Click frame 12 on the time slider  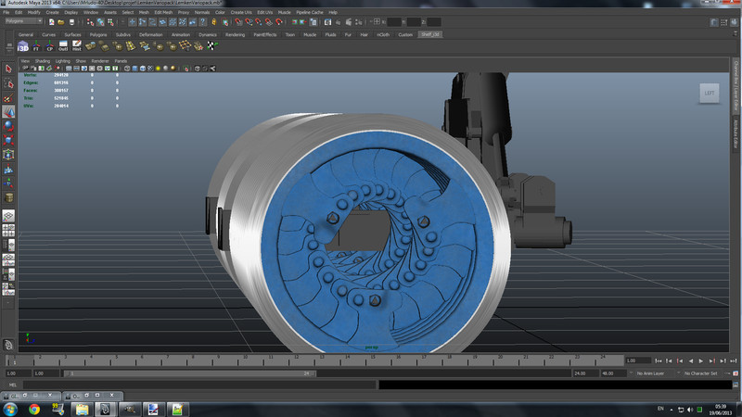coord(296,360)
